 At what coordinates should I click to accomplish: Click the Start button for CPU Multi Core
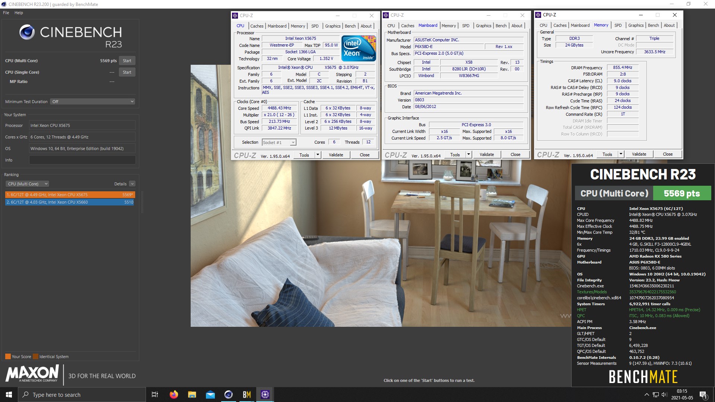coord(127,60)
